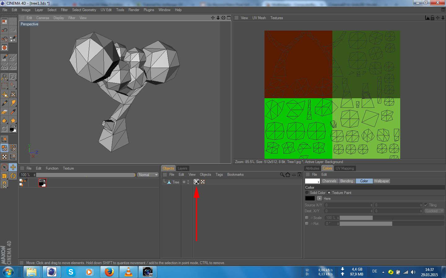Viewport: 446px width, 278px height.
Task: Activate the magnifying glass zoom tool
Action: click(x=4, y=77)
